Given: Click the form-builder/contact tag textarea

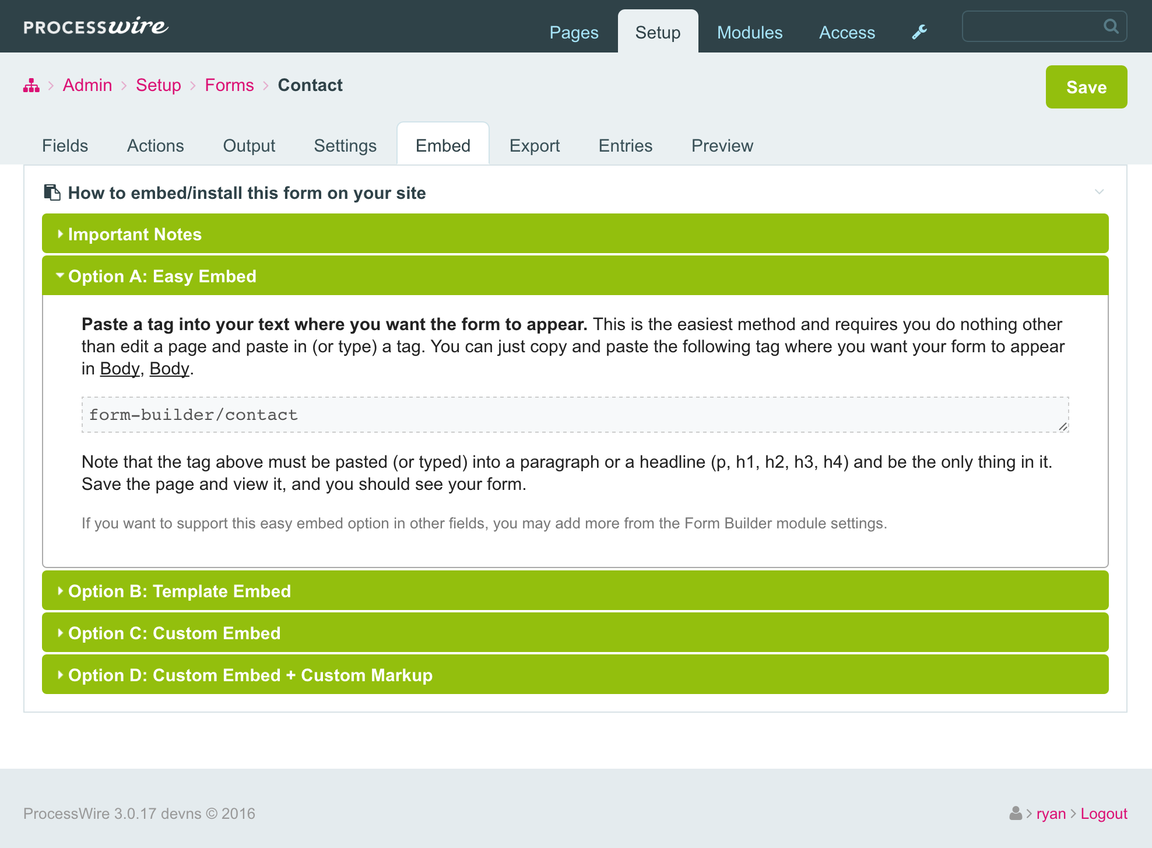Looking at the screenshot, I should [x=575, y=415].
